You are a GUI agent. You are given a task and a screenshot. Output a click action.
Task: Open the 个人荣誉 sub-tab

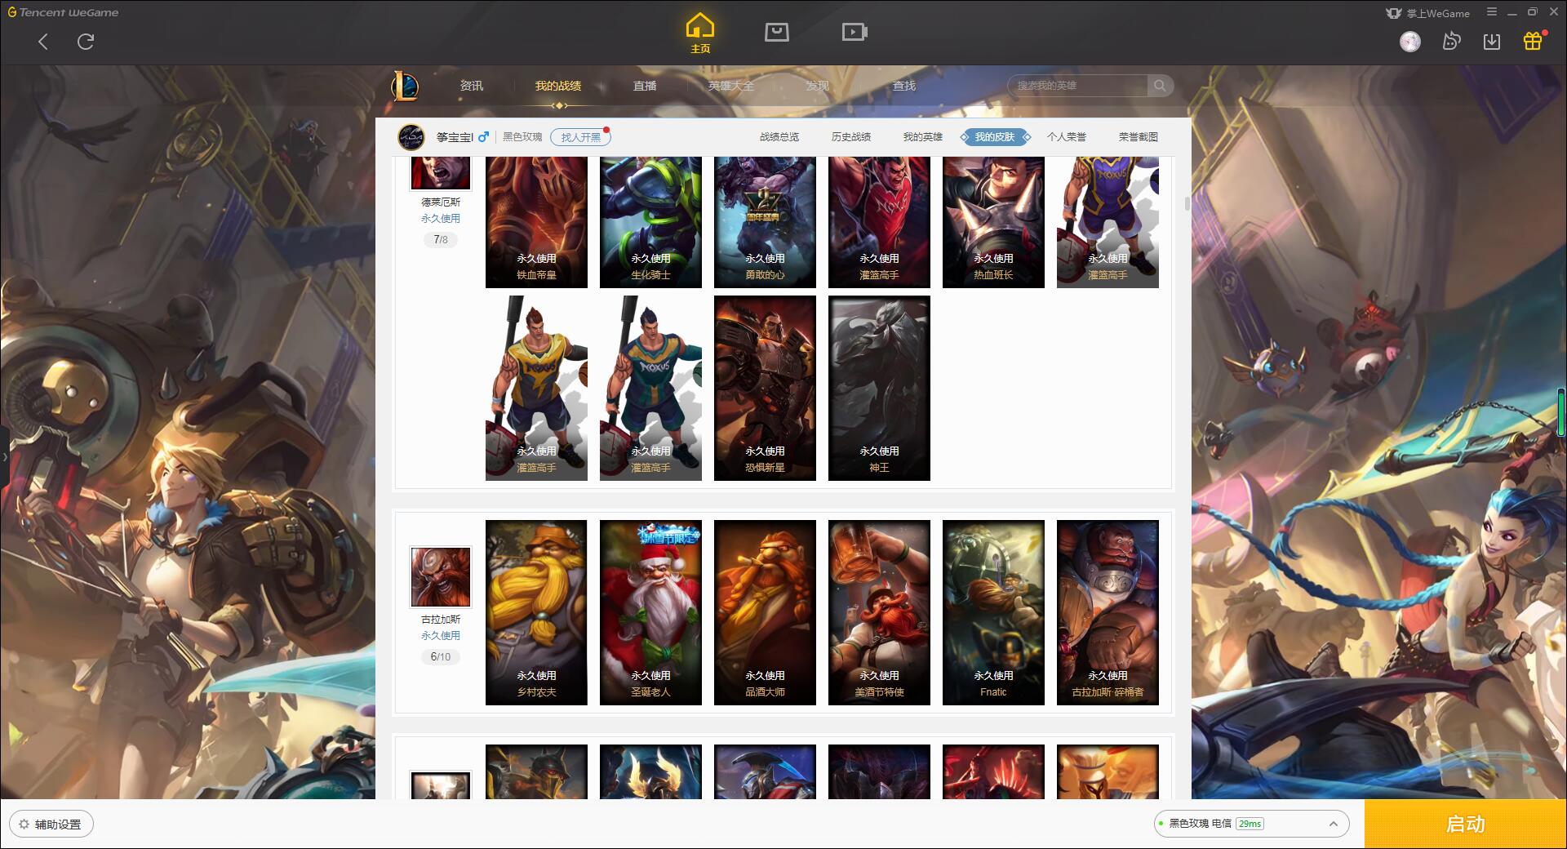[x=1067, y=137]
